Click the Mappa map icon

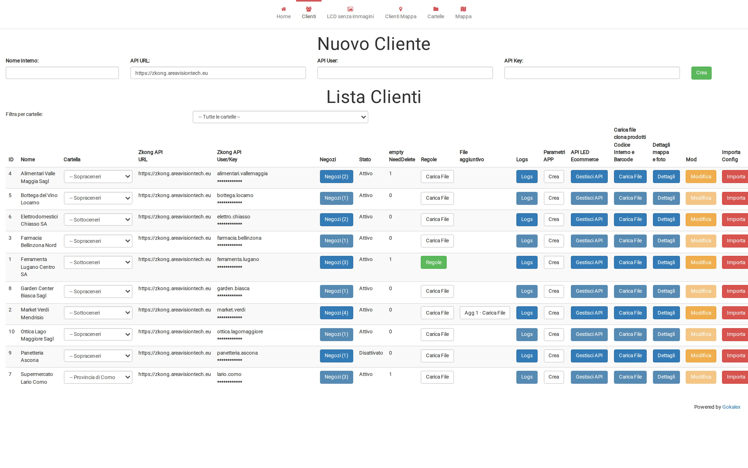coord(463,9)
